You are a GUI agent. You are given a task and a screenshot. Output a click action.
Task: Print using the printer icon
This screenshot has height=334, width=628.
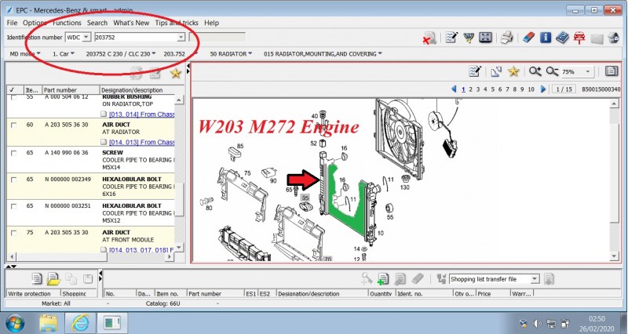[x=507, y=38]
